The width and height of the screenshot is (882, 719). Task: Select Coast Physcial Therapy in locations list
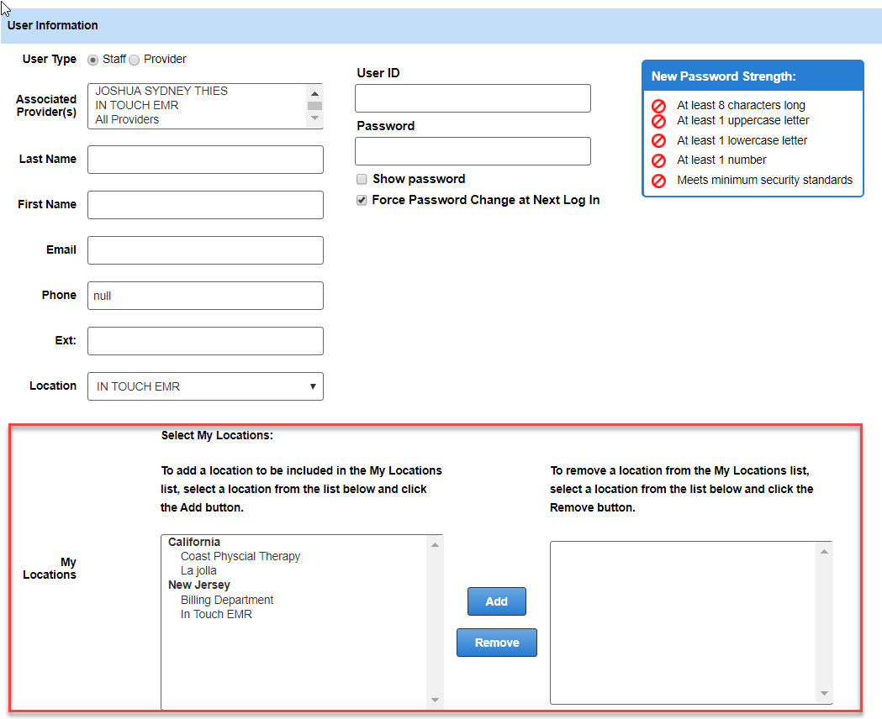click(240, 556)
